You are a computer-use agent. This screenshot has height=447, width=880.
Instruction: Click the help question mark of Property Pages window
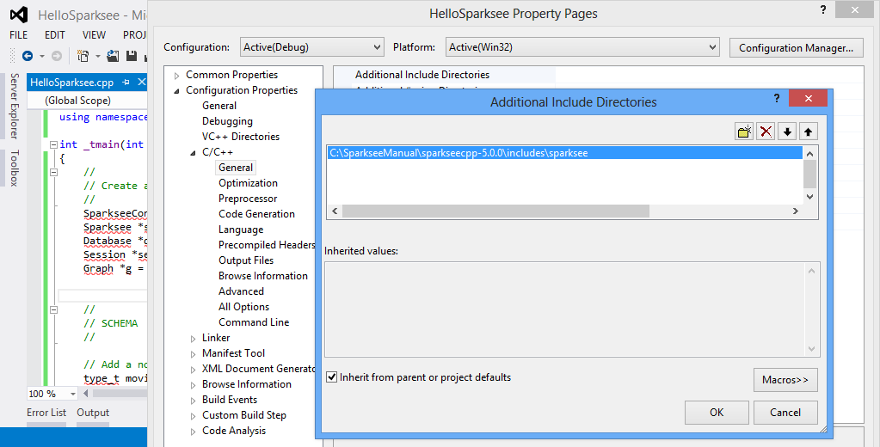(x=822, y=9)
